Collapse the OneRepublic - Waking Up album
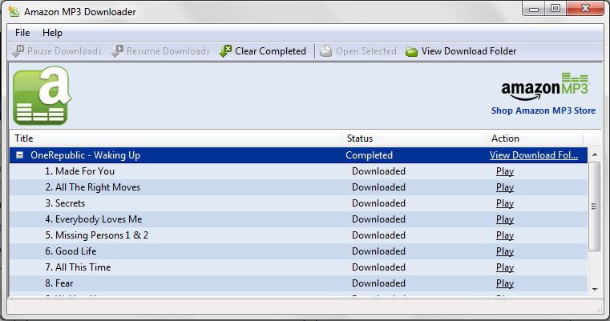This screenshot has height=321, width=610. tap(19, 155)
